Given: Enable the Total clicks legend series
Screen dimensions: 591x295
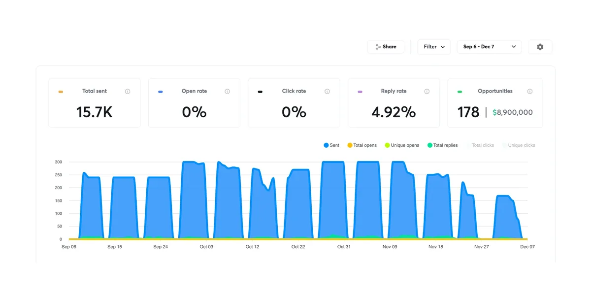Looking at the screenshot, I should click(x=480, y=145).
